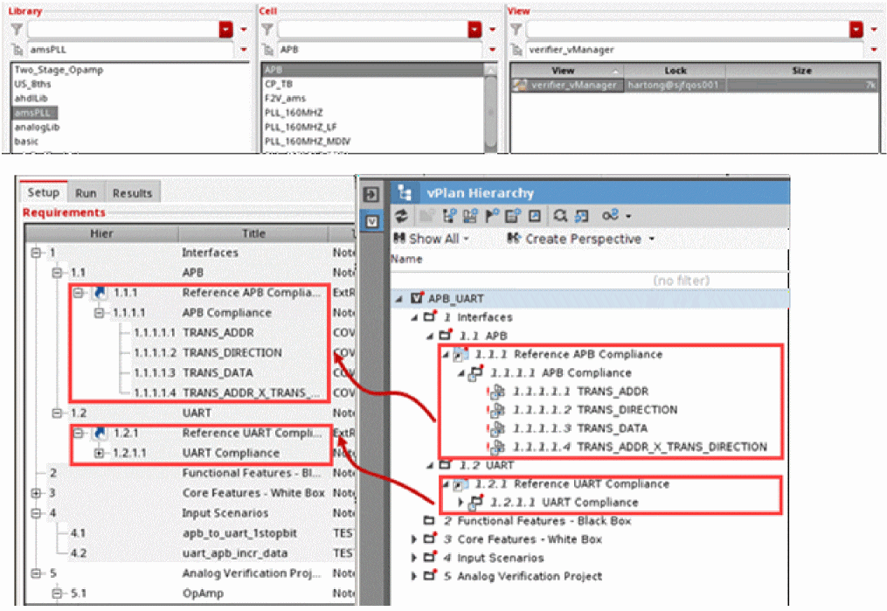
Task: Click the (no filter) name filter field
Action: 588,281
